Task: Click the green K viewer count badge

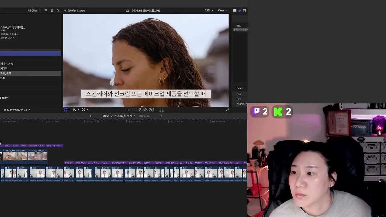Action: [282, 112]
